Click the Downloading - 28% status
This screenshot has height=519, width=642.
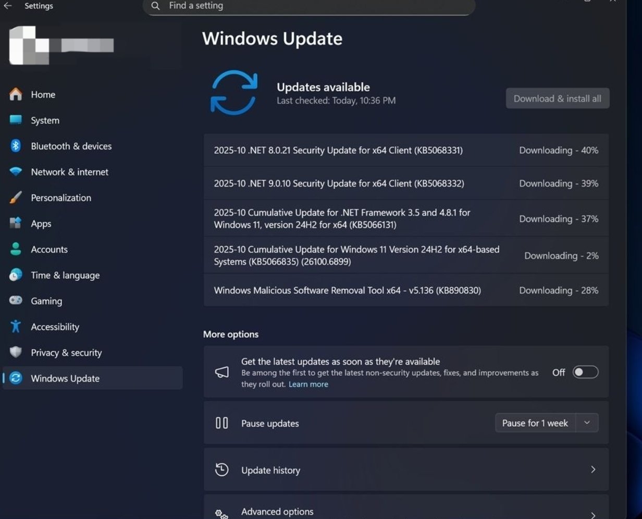pyautogui.click(x=559, y=290)
